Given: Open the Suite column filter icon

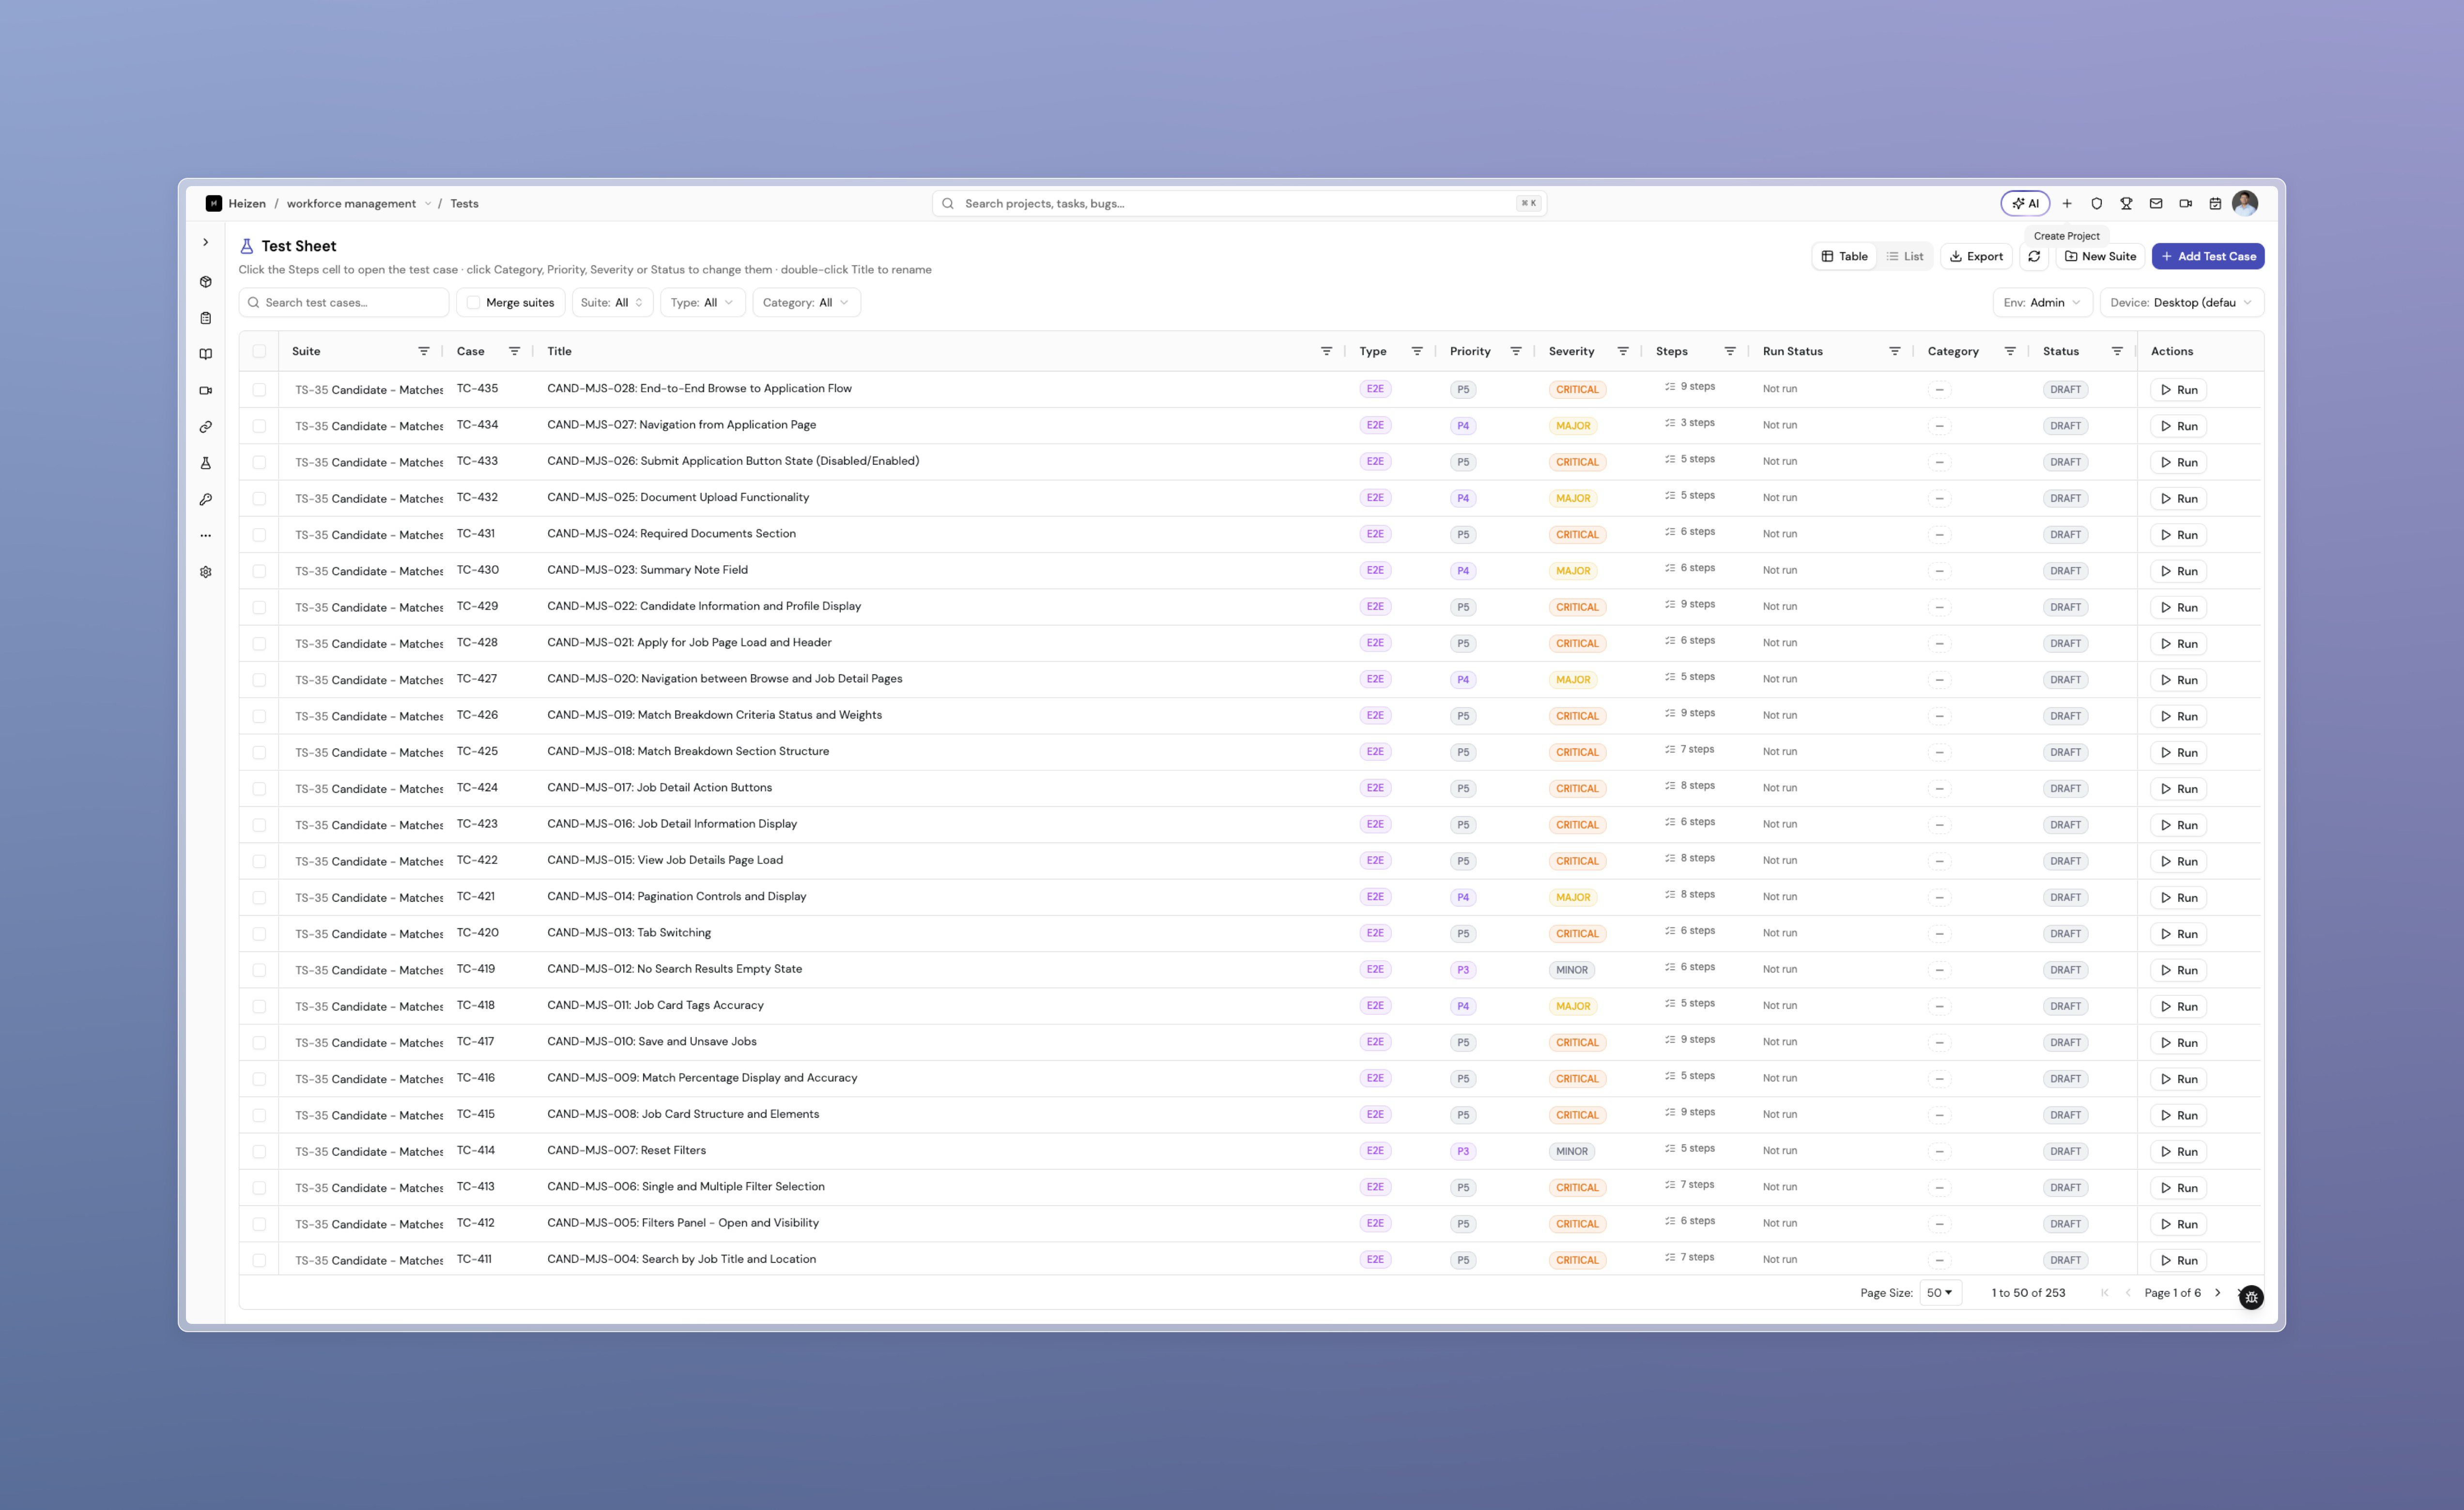Looking at the screenshot, I should tap(424, 351).
